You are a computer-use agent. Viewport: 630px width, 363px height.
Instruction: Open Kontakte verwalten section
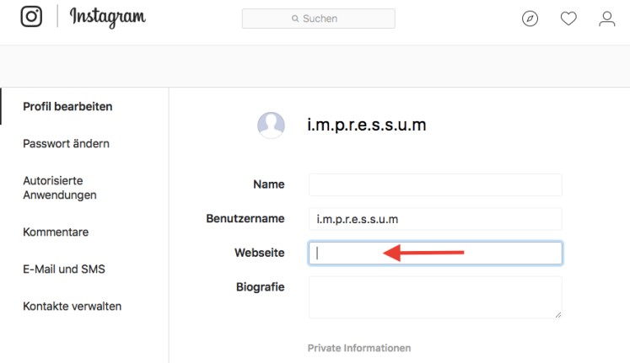(x=72, y=307)
